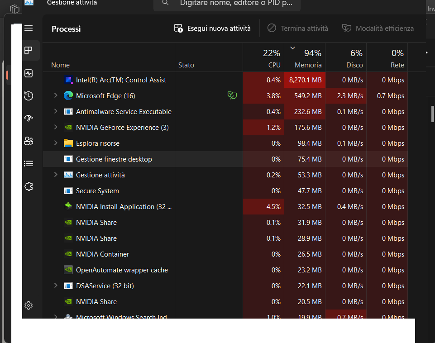Select the Processes sidebar icon
The image size is (435, 343).
pos(29,51)
